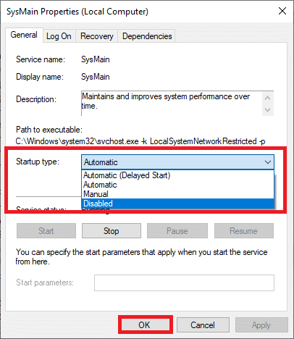The height and width of the screenshot is (339, 294).
Task: Open the Recovery tab
Action: [97, 36]
